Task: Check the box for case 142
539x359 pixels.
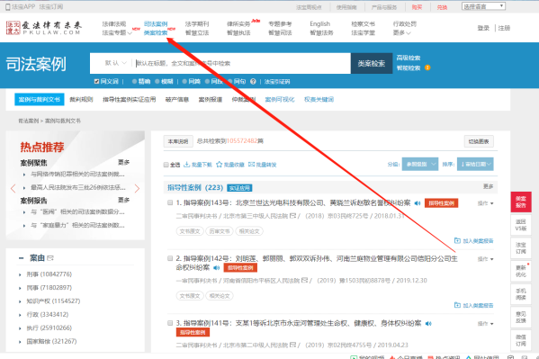Action: click(170, 258)
